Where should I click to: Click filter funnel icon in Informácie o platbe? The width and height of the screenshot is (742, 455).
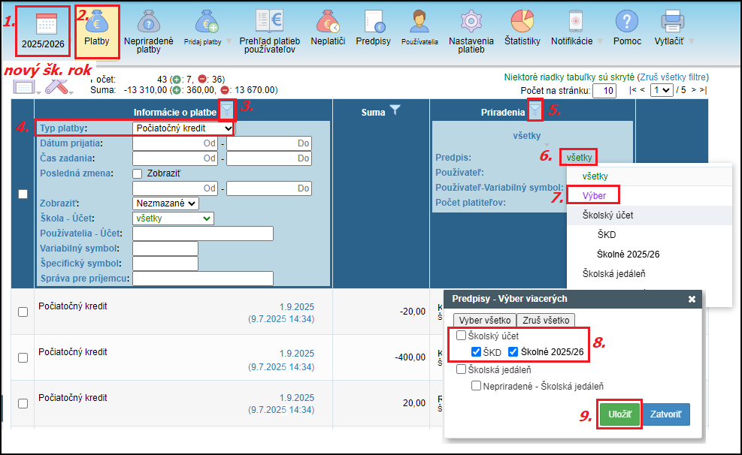(x=227, y=111)
